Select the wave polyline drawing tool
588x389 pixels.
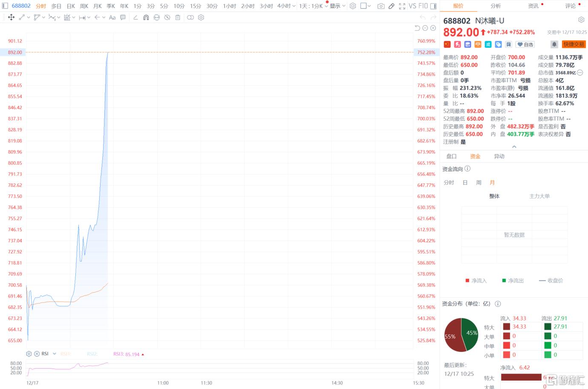[x=52, y=17]
